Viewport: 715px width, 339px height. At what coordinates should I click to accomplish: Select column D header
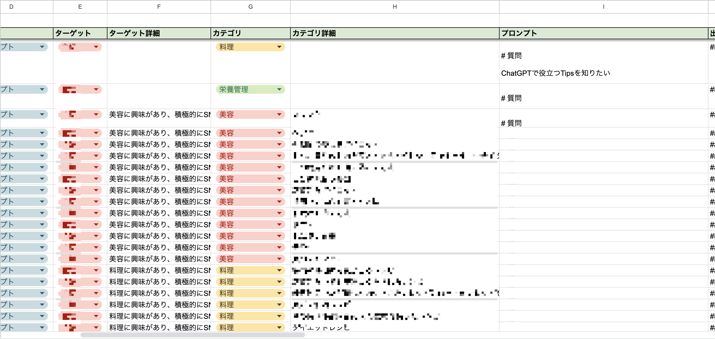[x=26, y=7]
